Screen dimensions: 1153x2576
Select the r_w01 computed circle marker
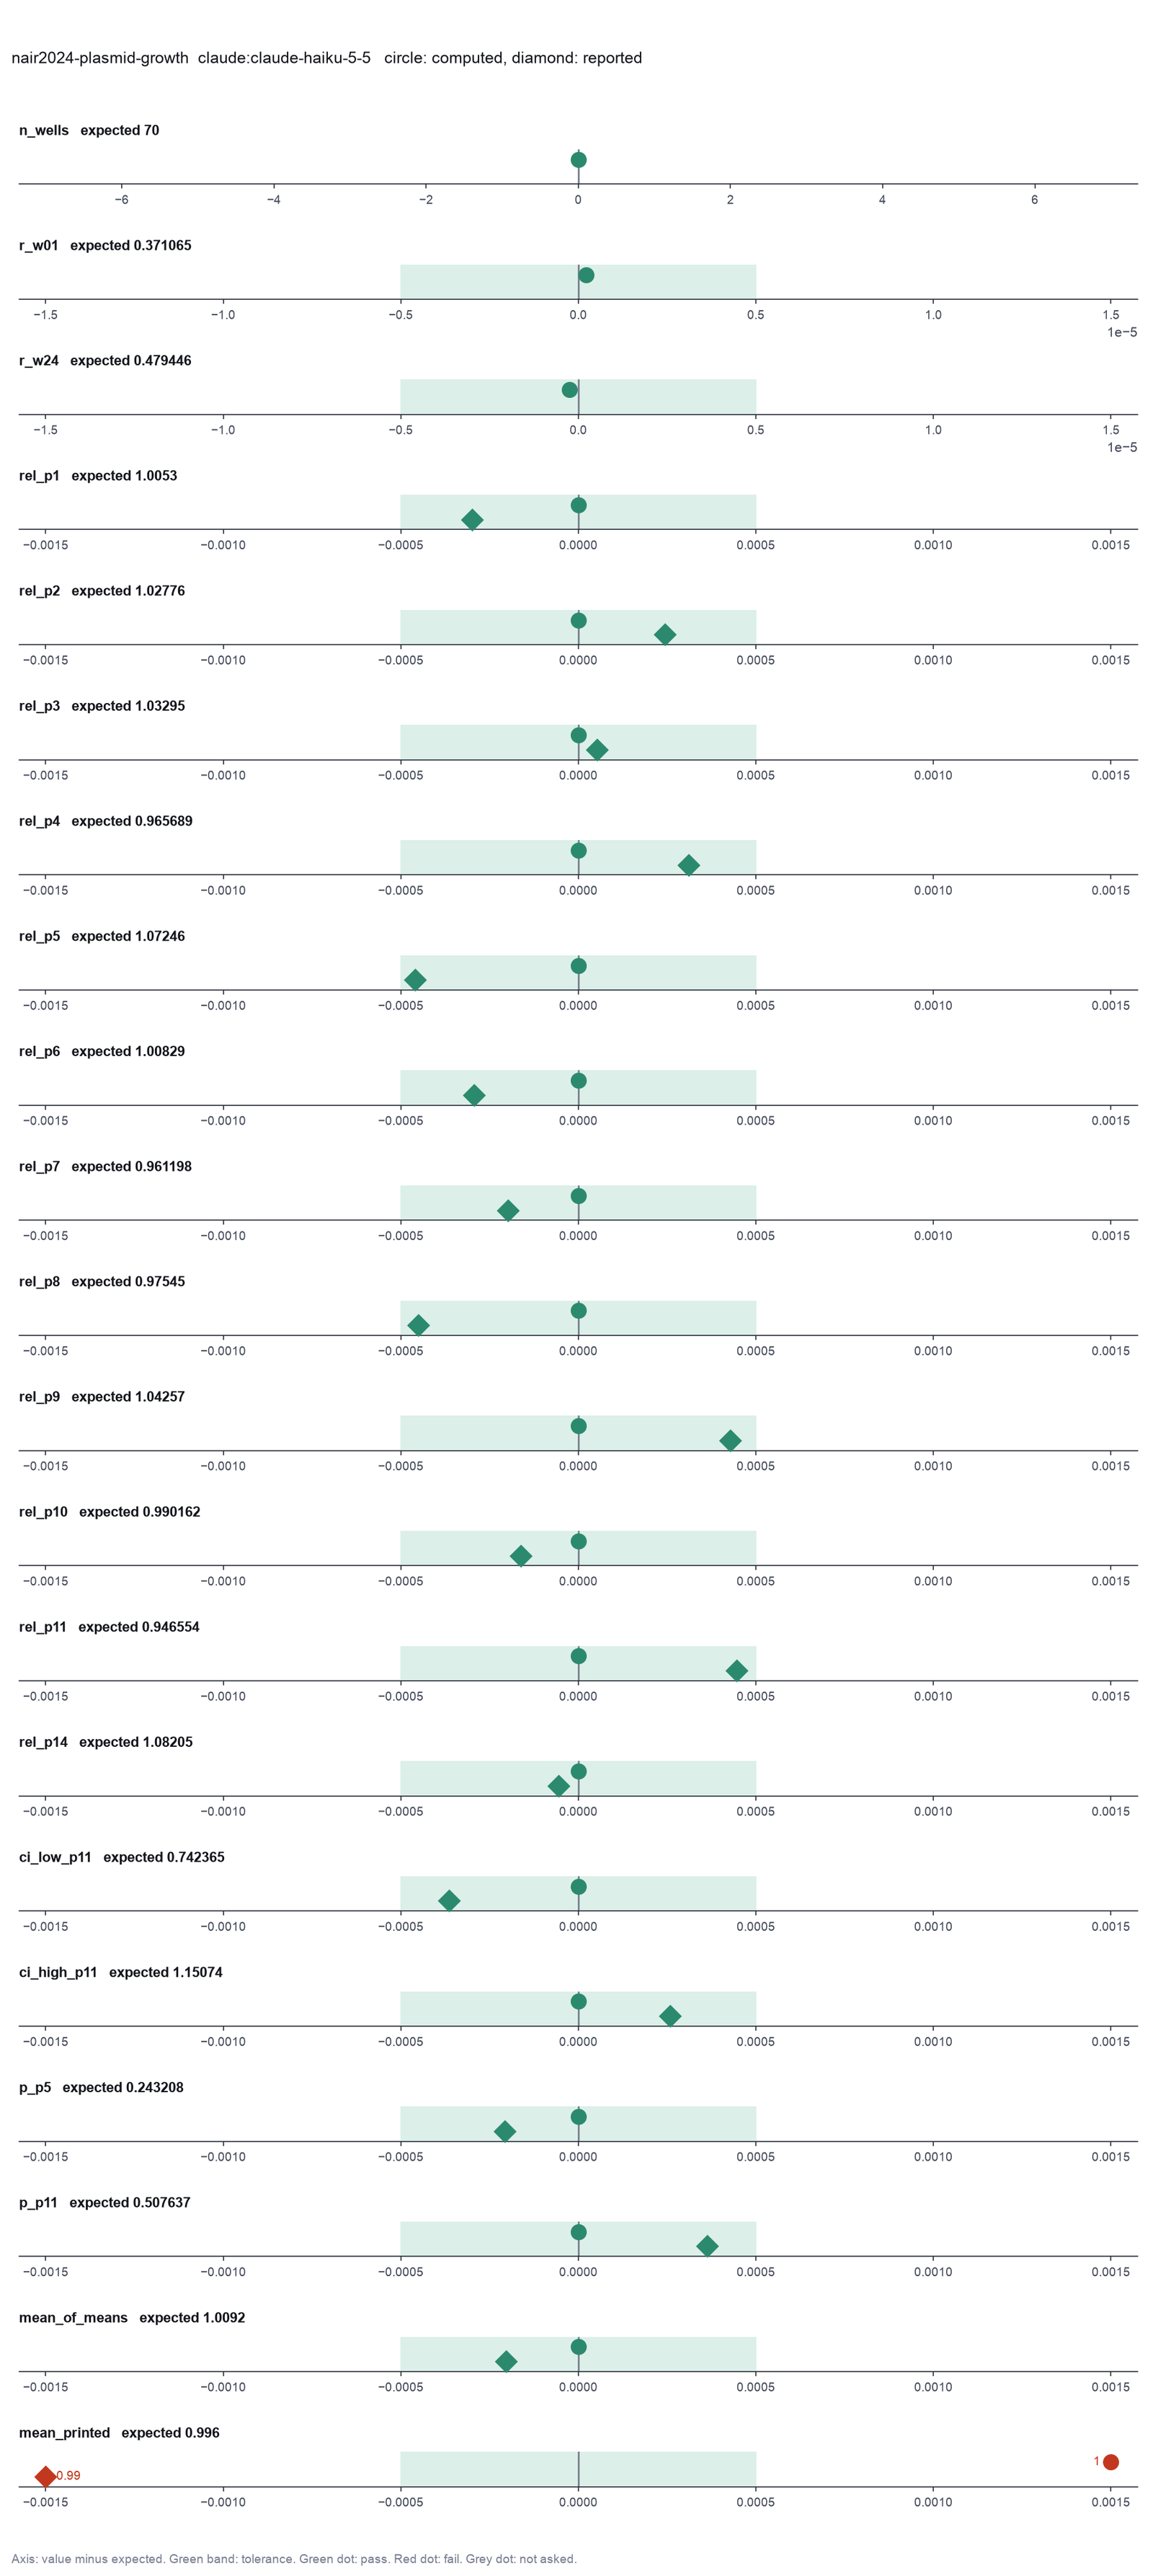tap(587, 275)
